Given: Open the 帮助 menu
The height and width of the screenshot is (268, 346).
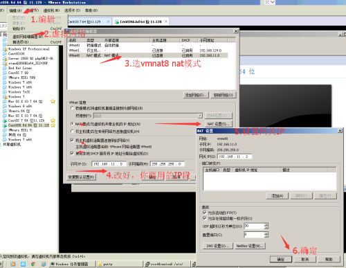Looking at the screenshot, I should 91,10.
